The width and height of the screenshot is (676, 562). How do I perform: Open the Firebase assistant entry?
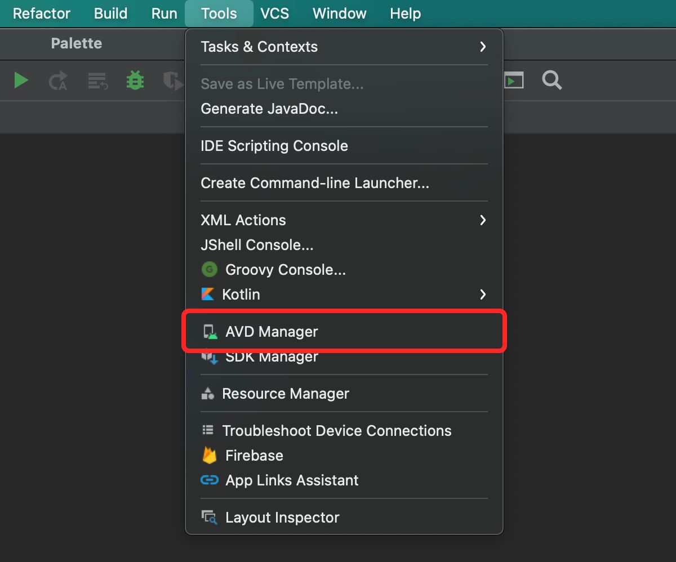click(344, 456)
